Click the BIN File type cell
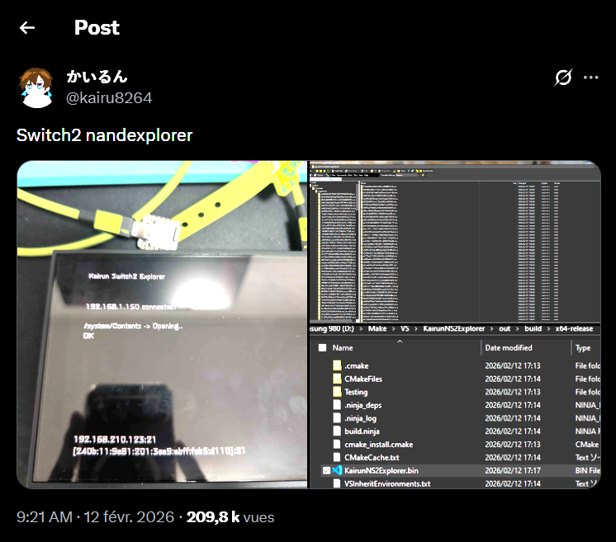This screenshot has height=542, width=616. click(588, 470)
